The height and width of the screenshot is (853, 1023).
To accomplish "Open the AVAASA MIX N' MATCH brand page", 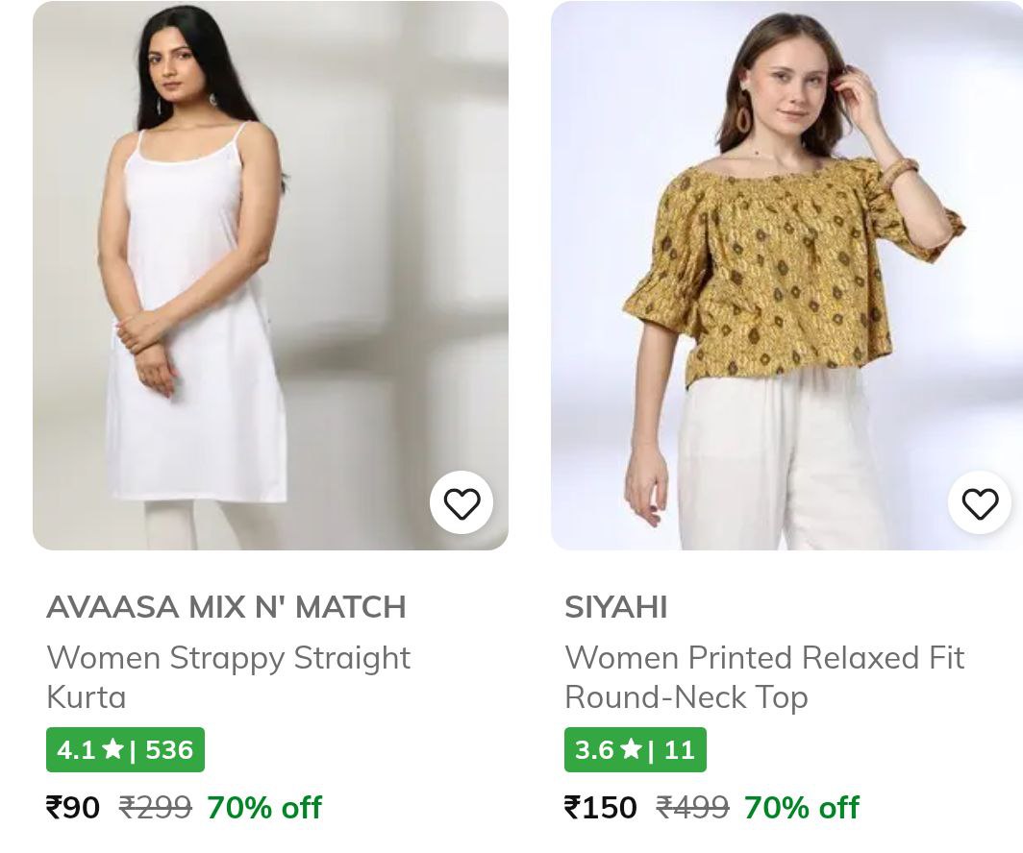I will (226, 606).
